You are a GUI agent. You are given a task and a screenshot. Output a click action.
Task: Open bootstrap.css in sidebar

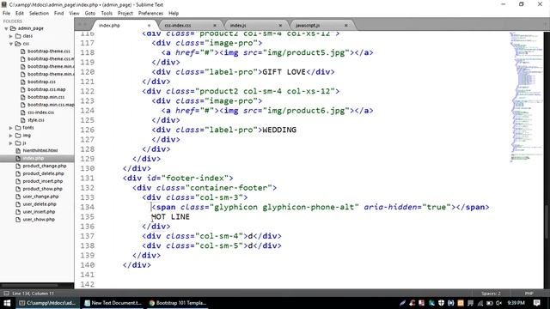(41, 82)
